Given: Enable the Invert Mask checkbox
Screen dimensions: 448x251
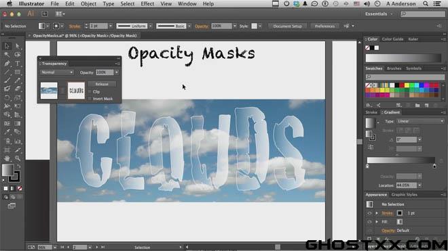Looking at the screenshot, I should pos(90,99).
